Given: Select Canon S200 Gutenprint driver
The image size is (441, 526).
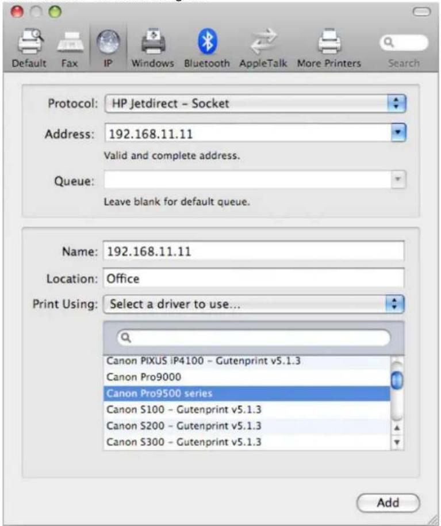Looking at the screenshot, I should point(247,426).
